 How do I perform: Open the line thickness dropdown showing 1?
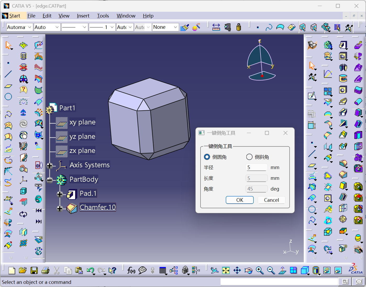[x=102, y=27]
